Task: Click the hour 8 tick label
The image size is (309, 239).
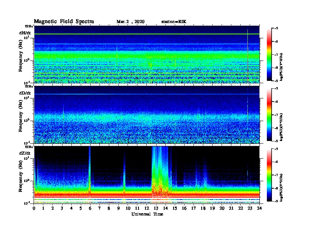Action: point(109,209)
